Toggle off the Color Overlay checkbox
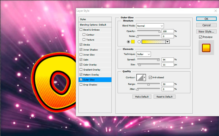 click(81, 65)
